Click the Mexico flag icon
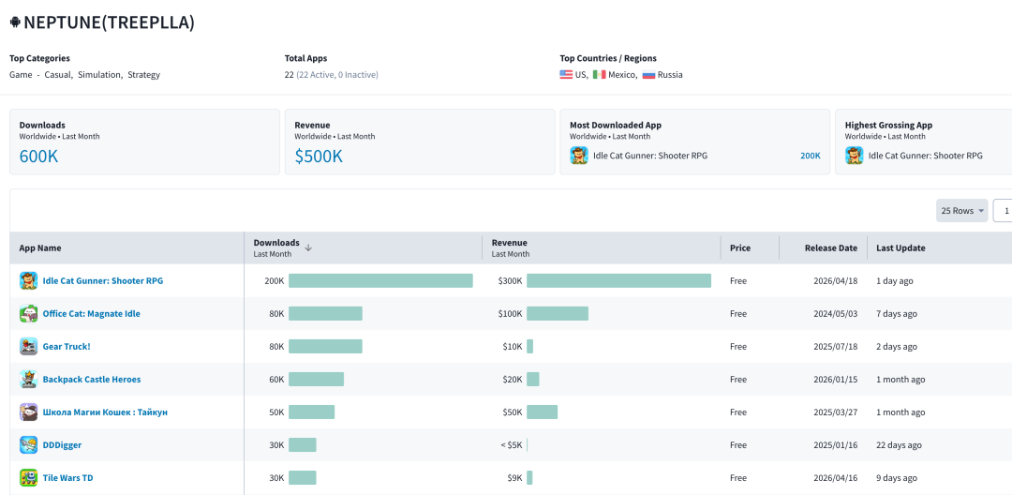The width and height of the screenshot is (1012, 495). coord(599,75)
